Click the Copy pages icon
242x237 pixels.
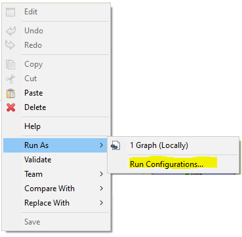(x=10, y=64)
